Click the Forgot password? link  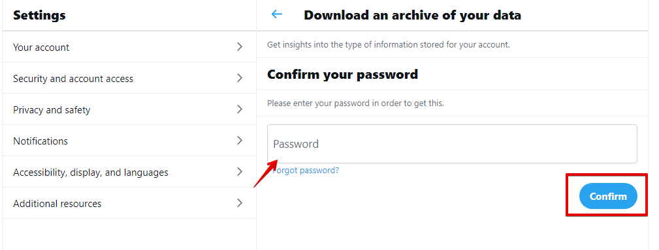coord(306,171)
